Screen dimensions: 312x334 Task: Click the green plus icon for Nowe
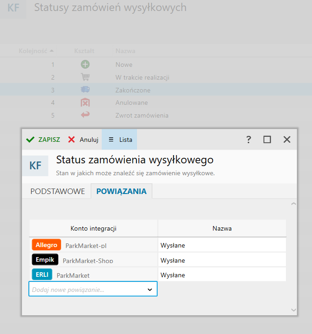click(x=85, y=65)
